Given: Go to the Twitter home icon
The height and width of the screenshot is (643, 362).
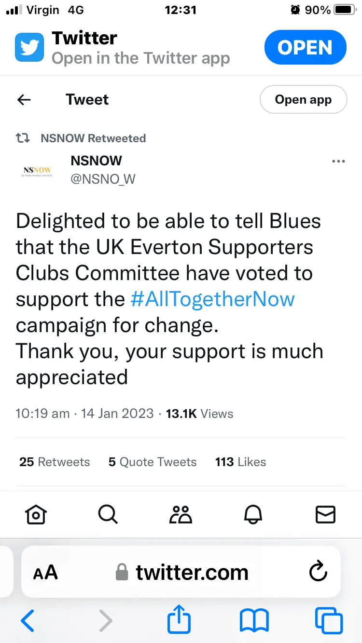Looking at the screenshot, I should point(36,515).
